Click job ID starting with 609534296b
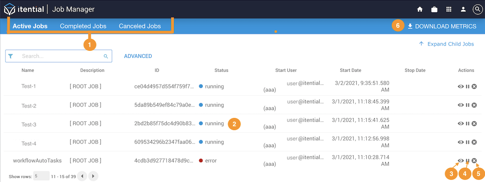 [x=164, y=142]
